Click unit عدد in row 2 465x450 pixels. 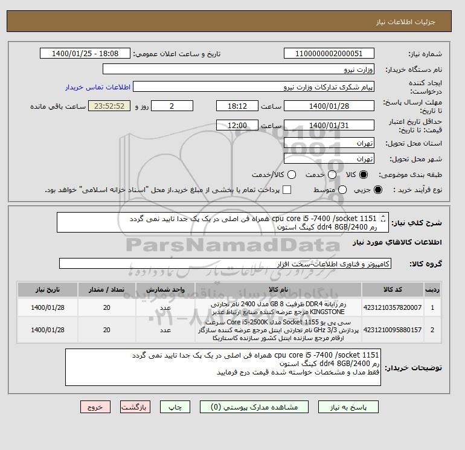coord(165,330)
